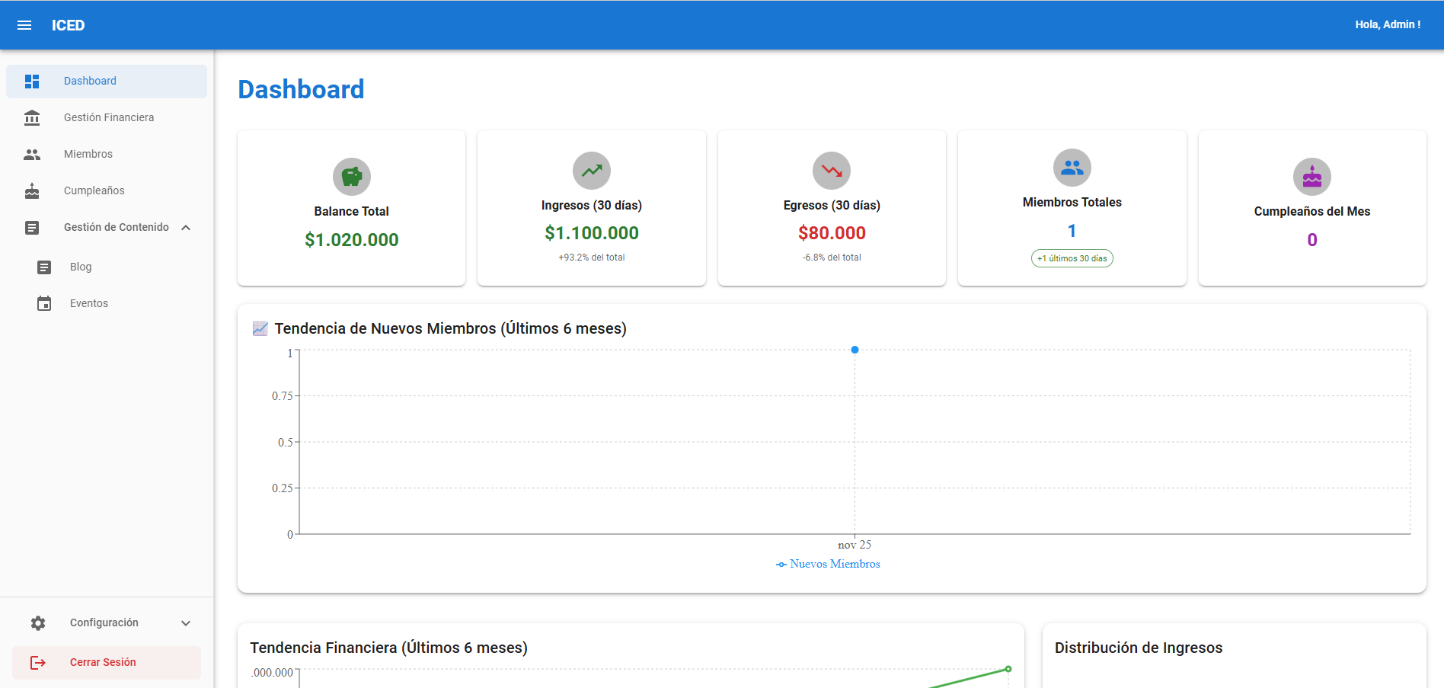Click the Gestión Financiera bank icon

point(32,117)
